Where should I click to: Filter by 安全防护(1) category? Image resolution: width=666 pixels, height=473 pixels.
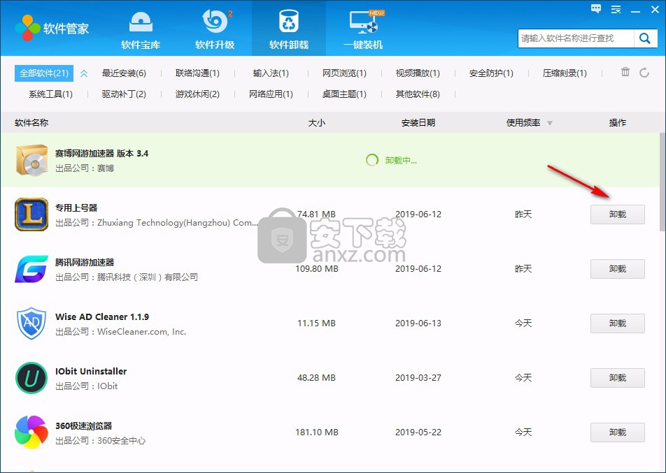(491, 73)
